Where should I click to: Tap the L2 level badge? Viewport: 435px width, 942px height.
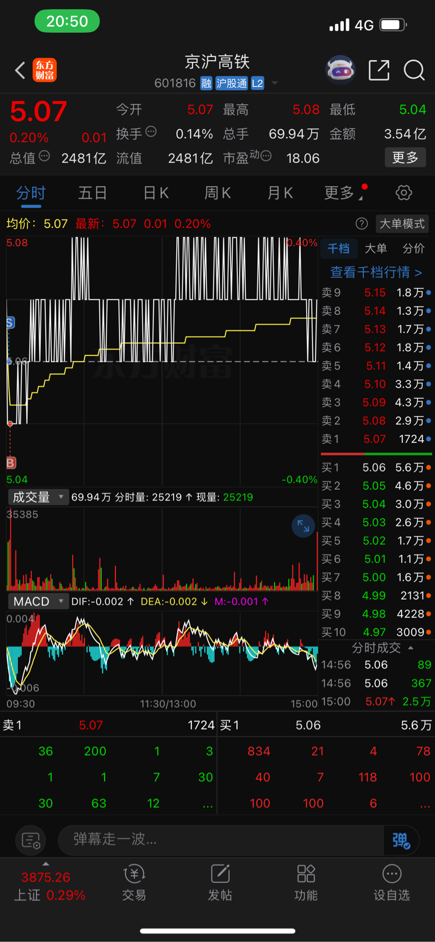point(258,83)
